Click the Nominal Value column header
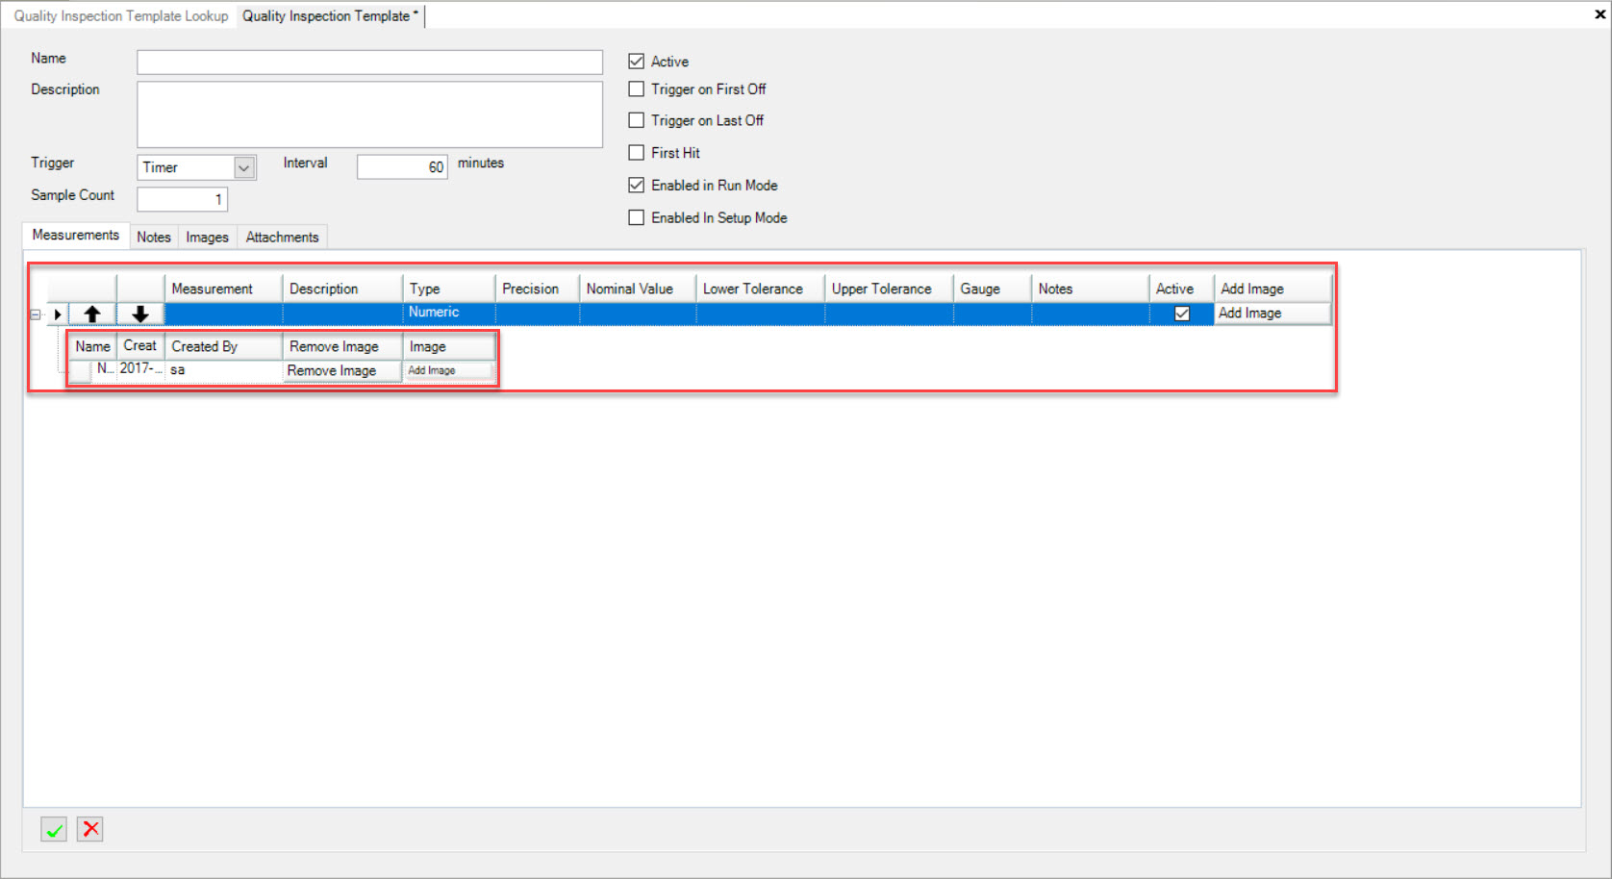The width and height of the screenshot is (1612, 879). (x=638, y=289)
